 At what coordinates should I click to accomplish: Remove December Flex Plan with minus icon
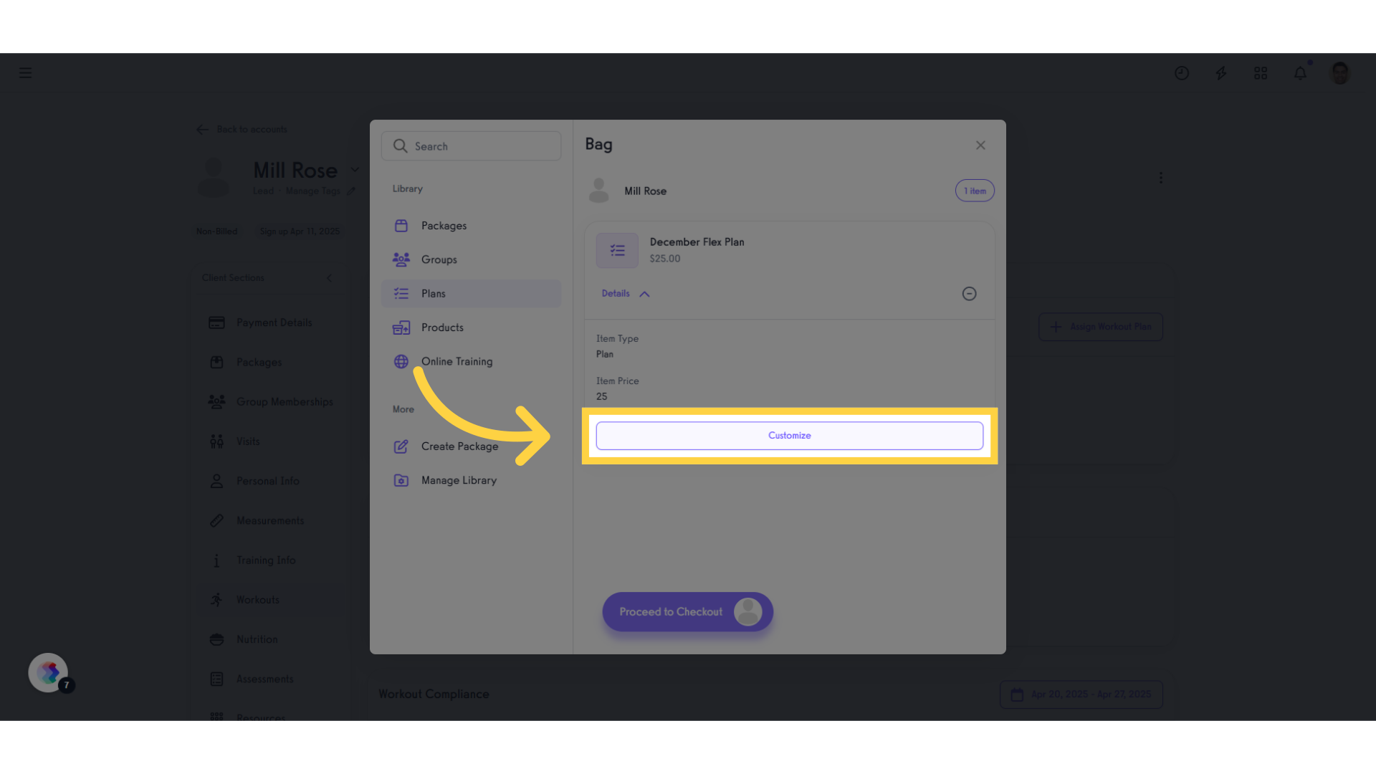(x=969, y=294)
